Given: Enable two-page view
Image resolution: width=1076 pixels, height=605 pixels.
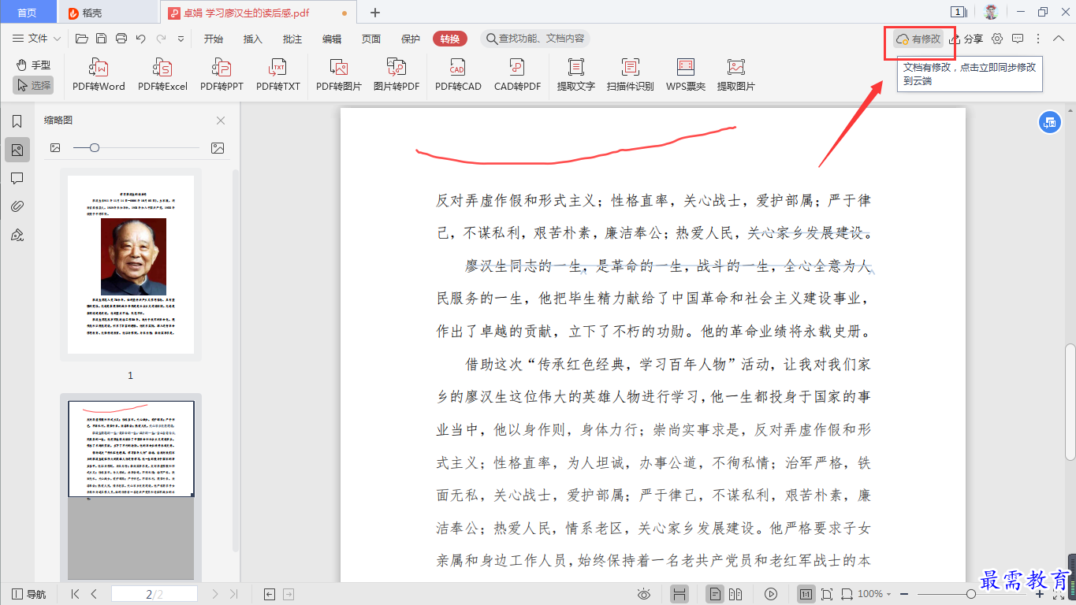Looking at the screenshot, I should point(736,594).
